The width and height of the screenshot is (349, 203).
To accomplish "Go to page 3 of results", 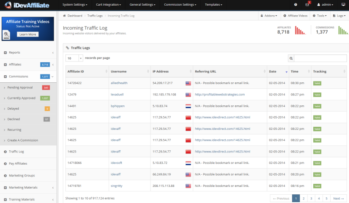I will [311, 198].
